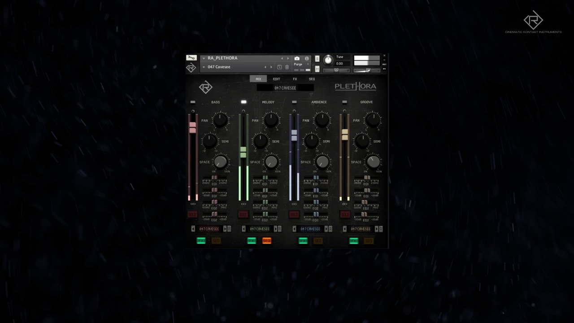574x323 pixels.
Task: Click the wrench edit icon in Kontakt header
Action: 191,58
